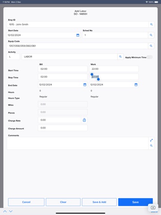Expand the Comments box icon
The image size is (161, 215).
[x=151, y=140]
